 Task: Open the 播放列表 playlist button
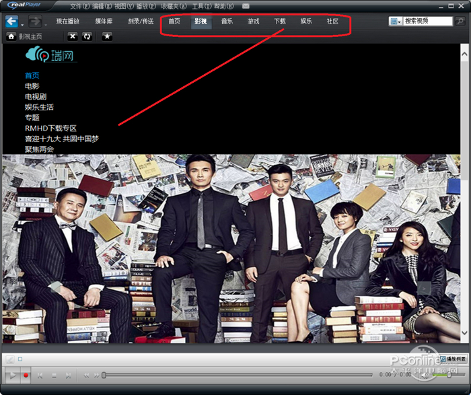453,359
